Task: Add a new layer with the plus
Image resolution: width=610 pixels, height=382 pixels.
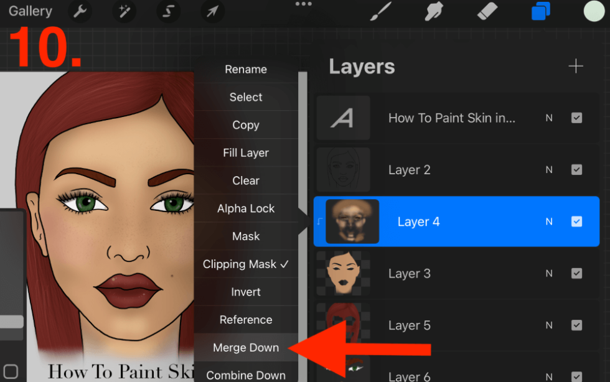Action: 576,66
